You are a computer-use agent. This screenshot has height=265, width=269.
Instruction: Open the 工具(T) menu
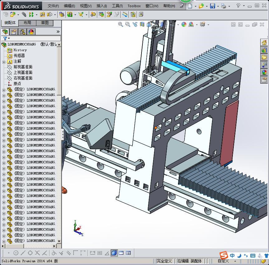pos(117,6)
